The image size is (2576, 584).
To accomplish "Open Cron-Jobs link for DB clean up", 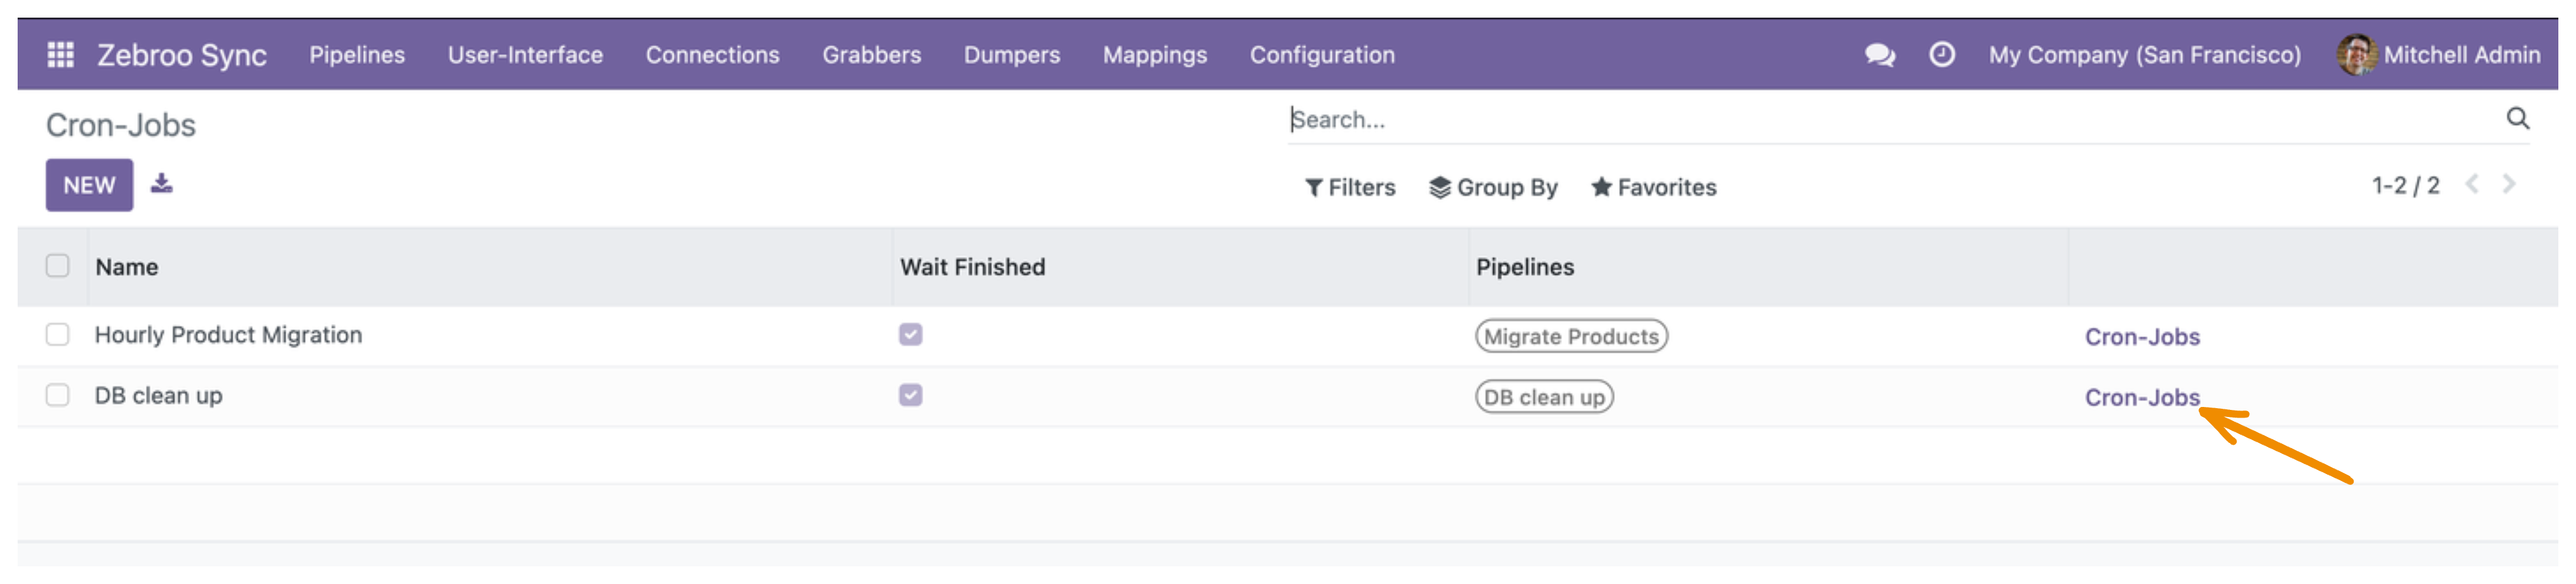I will click(2142, 397).
